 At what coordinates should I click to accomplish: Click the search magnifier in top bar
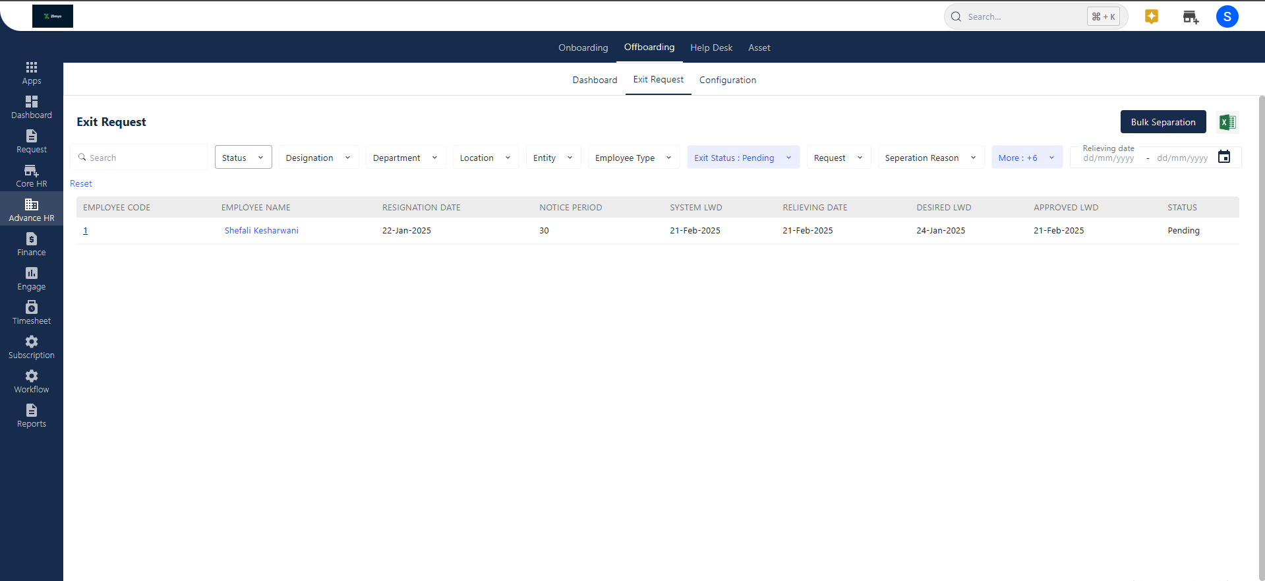pos(956,16)
